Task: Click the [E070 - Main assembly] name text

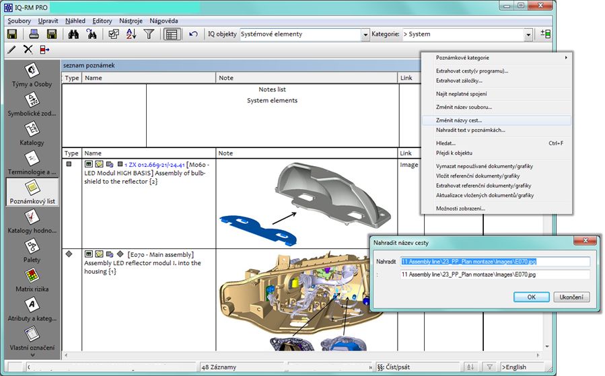Action: coord(161,254)
